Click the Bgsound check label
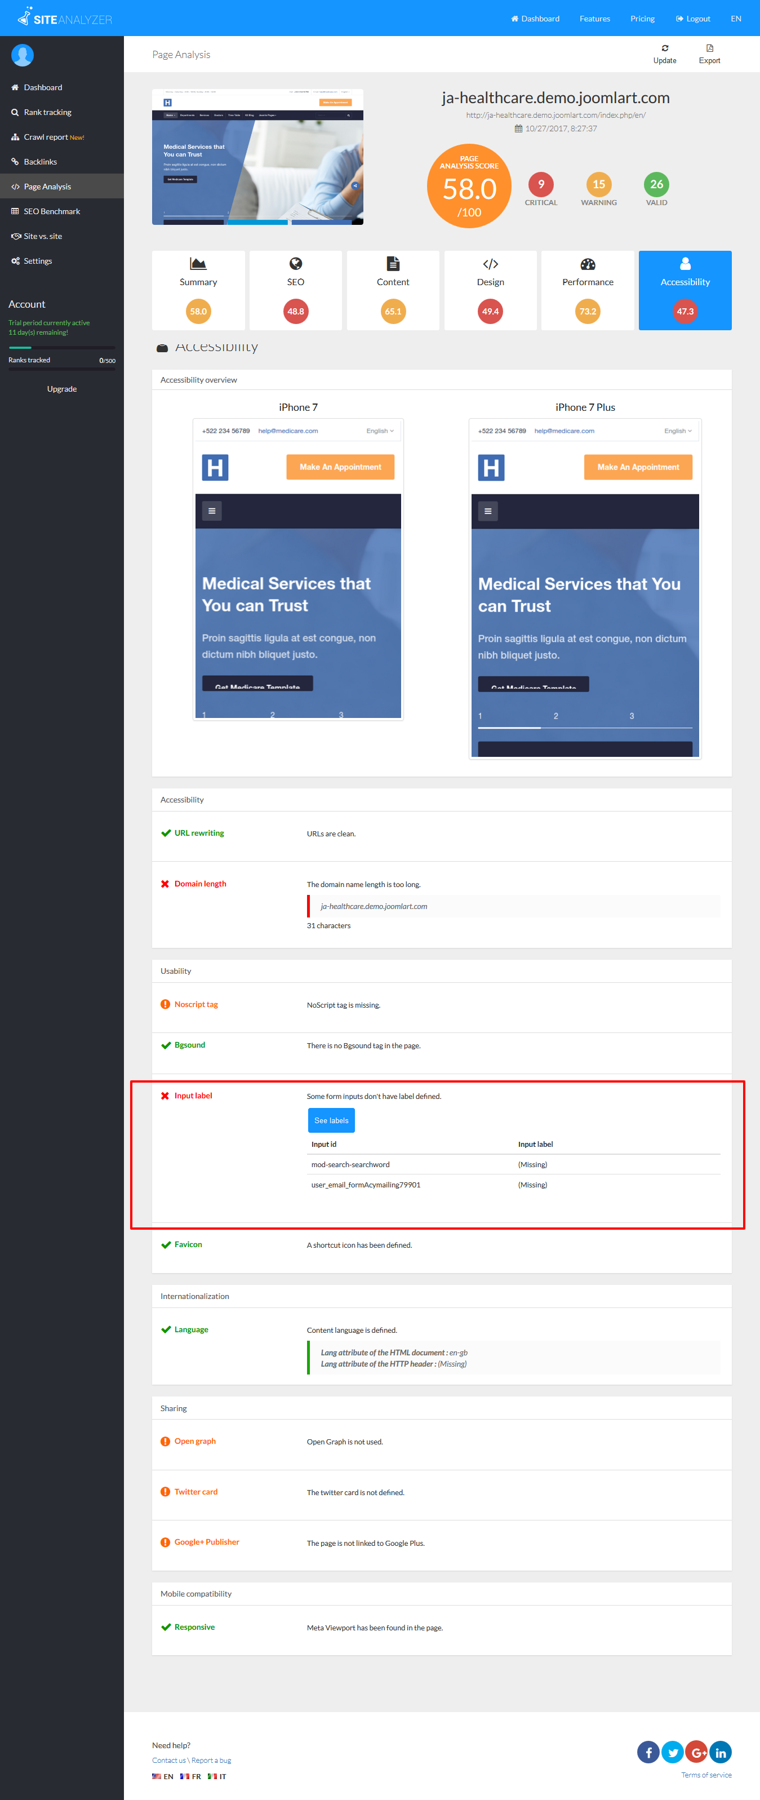 pos(190,1045)
